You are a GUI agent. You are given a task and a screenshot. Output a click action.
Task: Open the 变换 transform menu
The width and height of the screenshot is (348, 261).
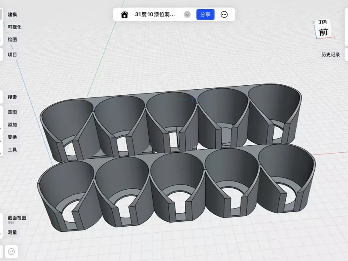pyautogui.click(x=12, y=137)
